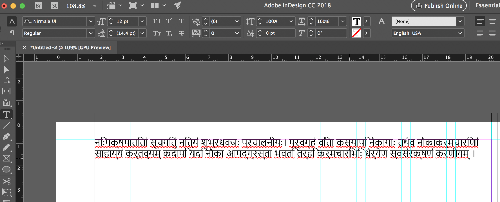Screen dimensions: 500x202
Task: Expand the font family dropdown arrow
Action: point(91,21)
